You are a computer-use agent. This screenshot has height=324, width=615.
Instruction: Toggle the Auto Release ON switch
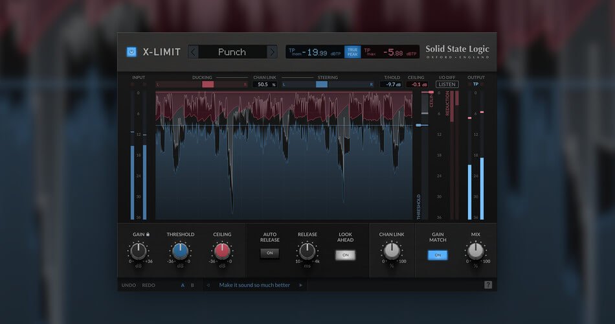click(x=270, y=253)
